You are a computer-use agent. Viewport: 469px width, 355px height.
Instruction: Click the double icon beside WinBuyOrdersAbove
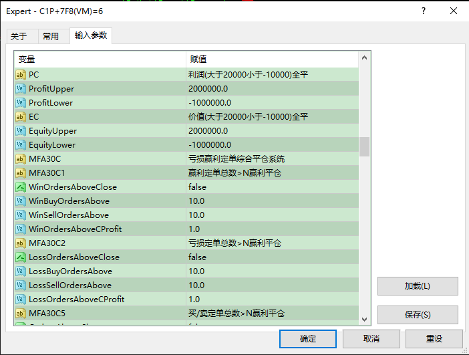pyautogui.click(x=20, y=201)
